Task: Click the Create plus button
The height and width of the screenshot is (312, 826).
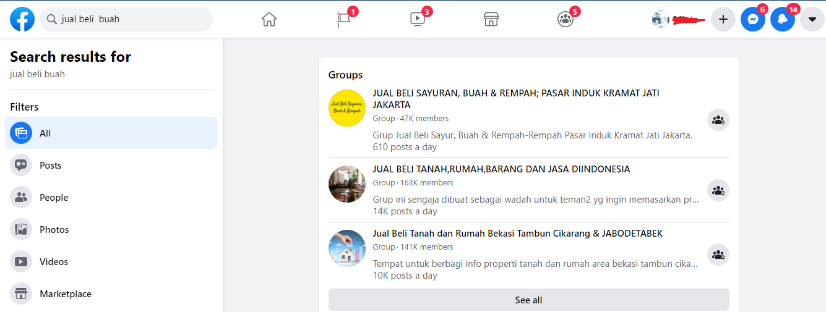Action: (x=723, y=19)
